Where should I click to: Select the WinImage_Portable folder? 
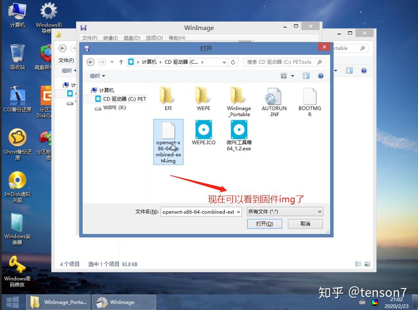pyautogui.click(x=239, y=102)
